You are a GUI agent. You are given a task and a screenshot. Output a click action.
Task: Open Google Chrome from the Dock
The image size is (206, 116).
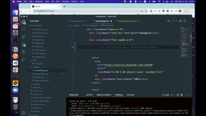(15, 70)
